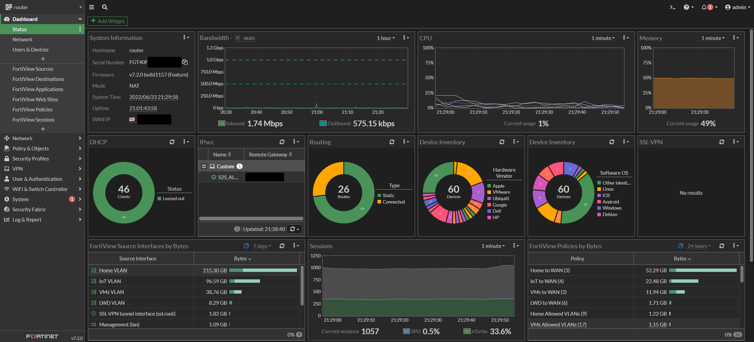This screenshot has height=342, width=754.
Task: Click the Add Widget button
Action: pos(108,21)
